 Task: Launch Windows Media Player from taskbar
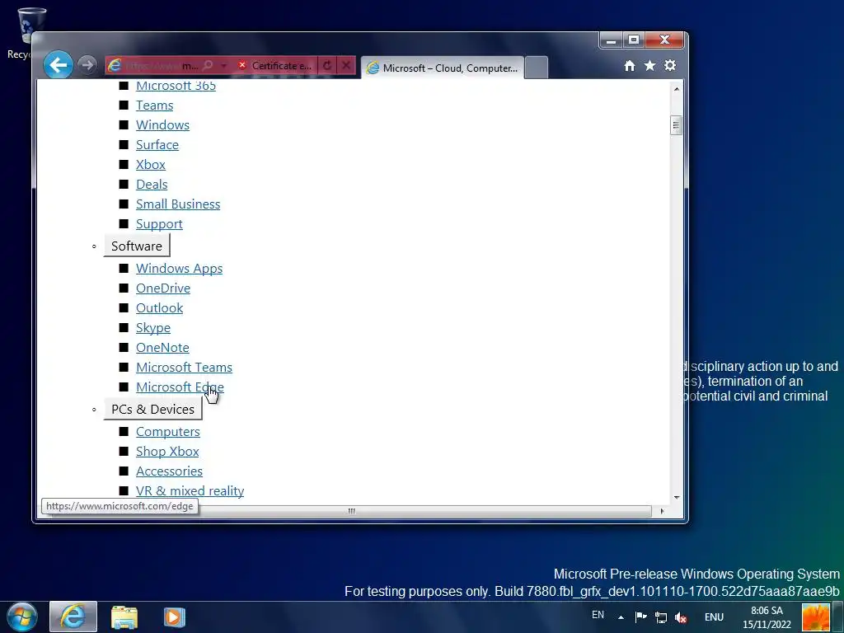(174, 617)
